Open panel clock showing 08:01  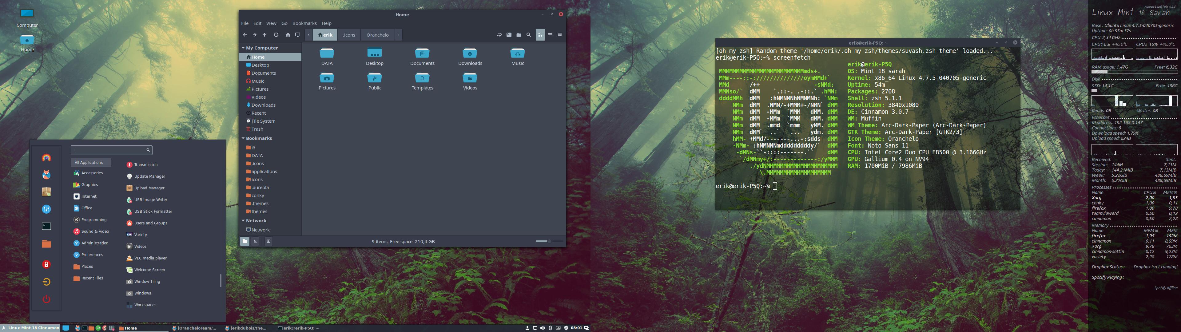[x=576, y=328]
